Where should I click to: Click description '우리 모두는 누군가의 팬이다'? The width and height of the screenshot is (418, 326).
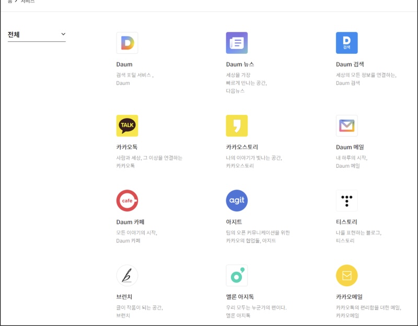click(x=256, y=308)
